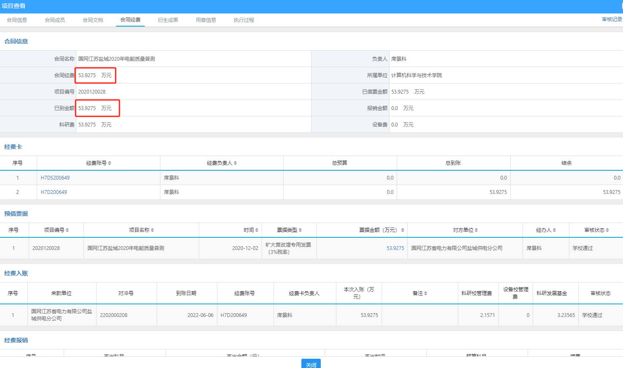Click 本次入账 value 53.9275

pyautogui.click(x=369, y=315)
